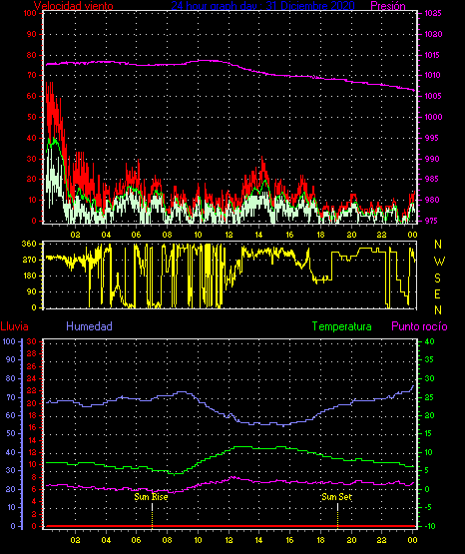The image size is (465, 554).
Task: Select the 995 value on the pressure axis
Action: point(431,138)
